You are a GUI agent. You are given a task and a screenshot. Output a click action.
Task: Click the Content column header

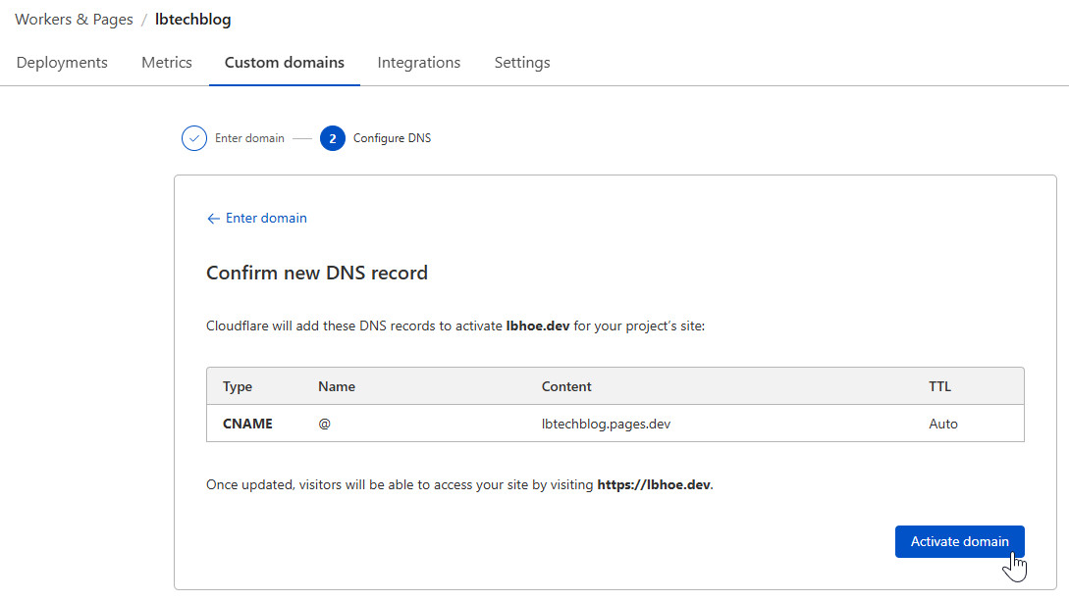pyautogui.click(x=566, y=386)
